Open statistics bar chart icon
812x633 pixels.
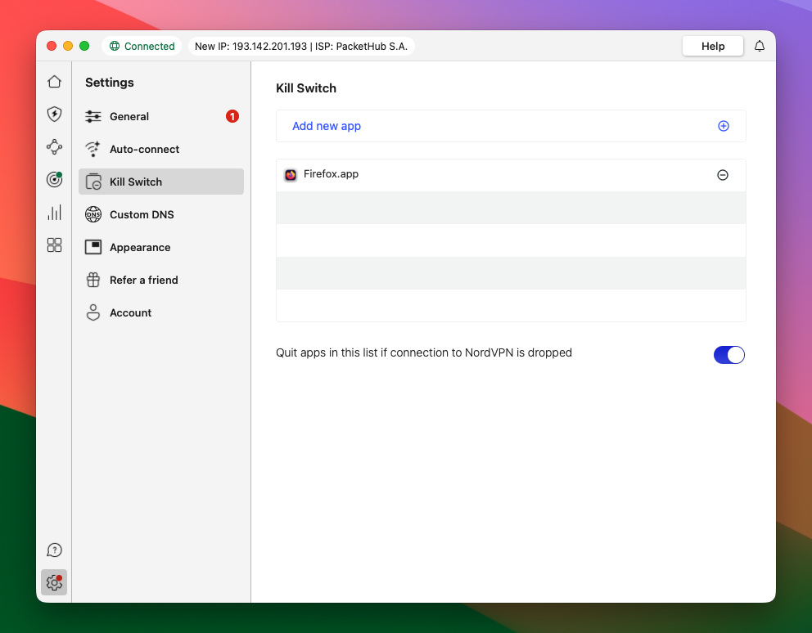54,213
